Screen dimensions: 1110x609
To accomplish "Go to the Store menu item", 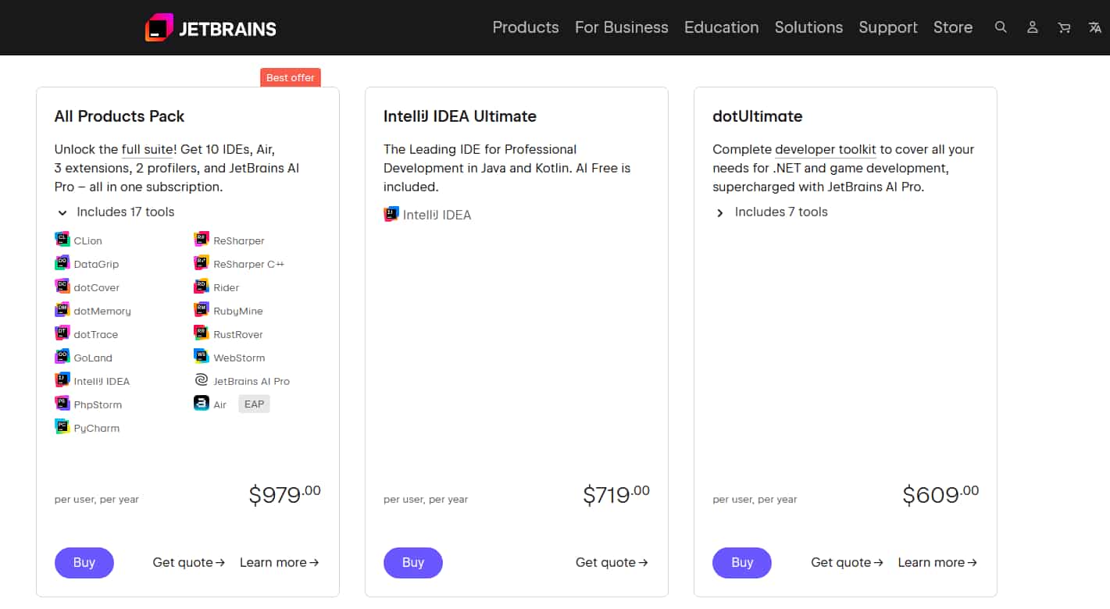I will click(x=953, y=27).
